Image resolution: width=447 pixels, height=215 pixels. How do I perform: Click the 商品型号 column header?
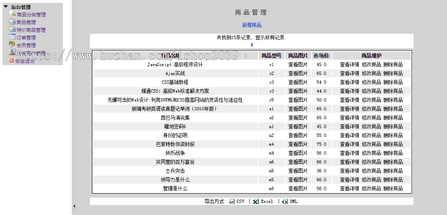271,56
